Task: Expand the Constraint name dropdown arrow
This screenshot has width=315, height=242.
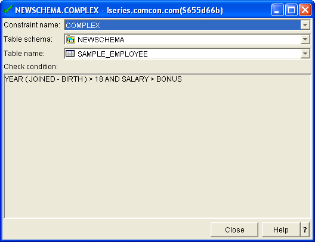Action: (x=305, y=25)
